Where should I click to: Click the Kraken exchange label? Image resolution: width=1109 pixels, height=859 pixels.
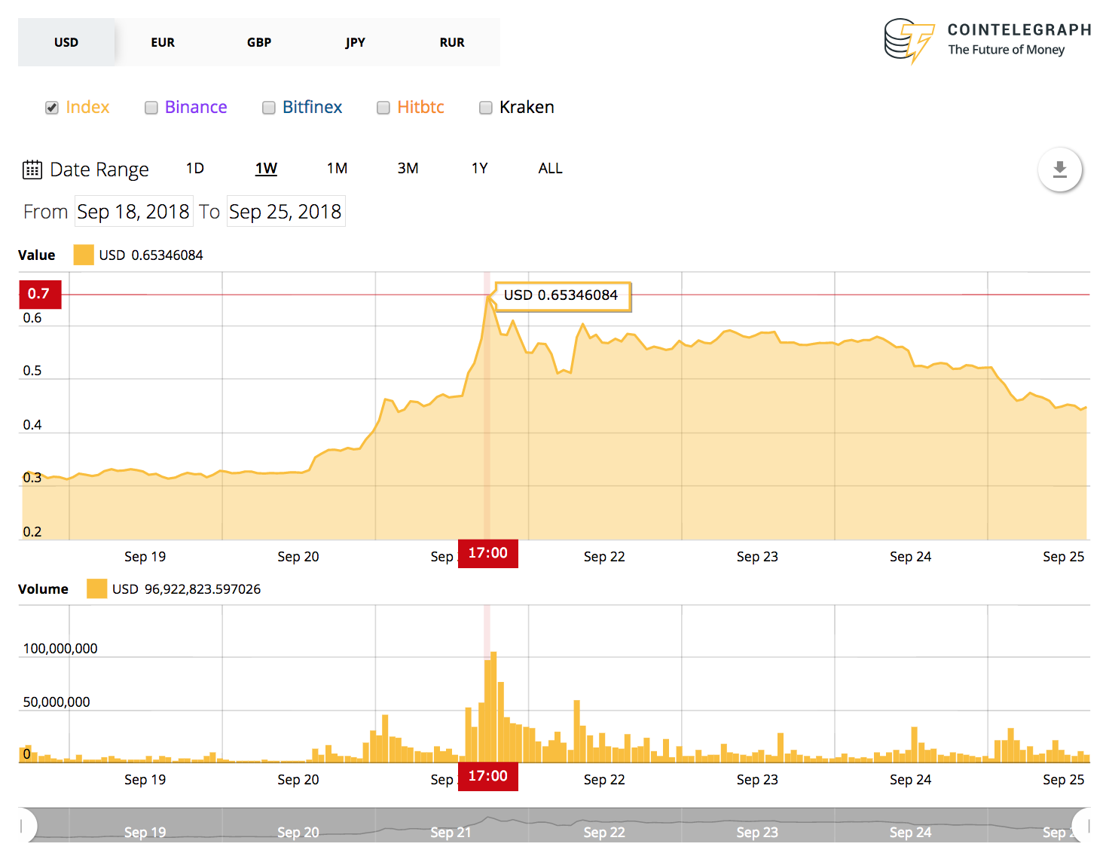click(x=527, y=107)
